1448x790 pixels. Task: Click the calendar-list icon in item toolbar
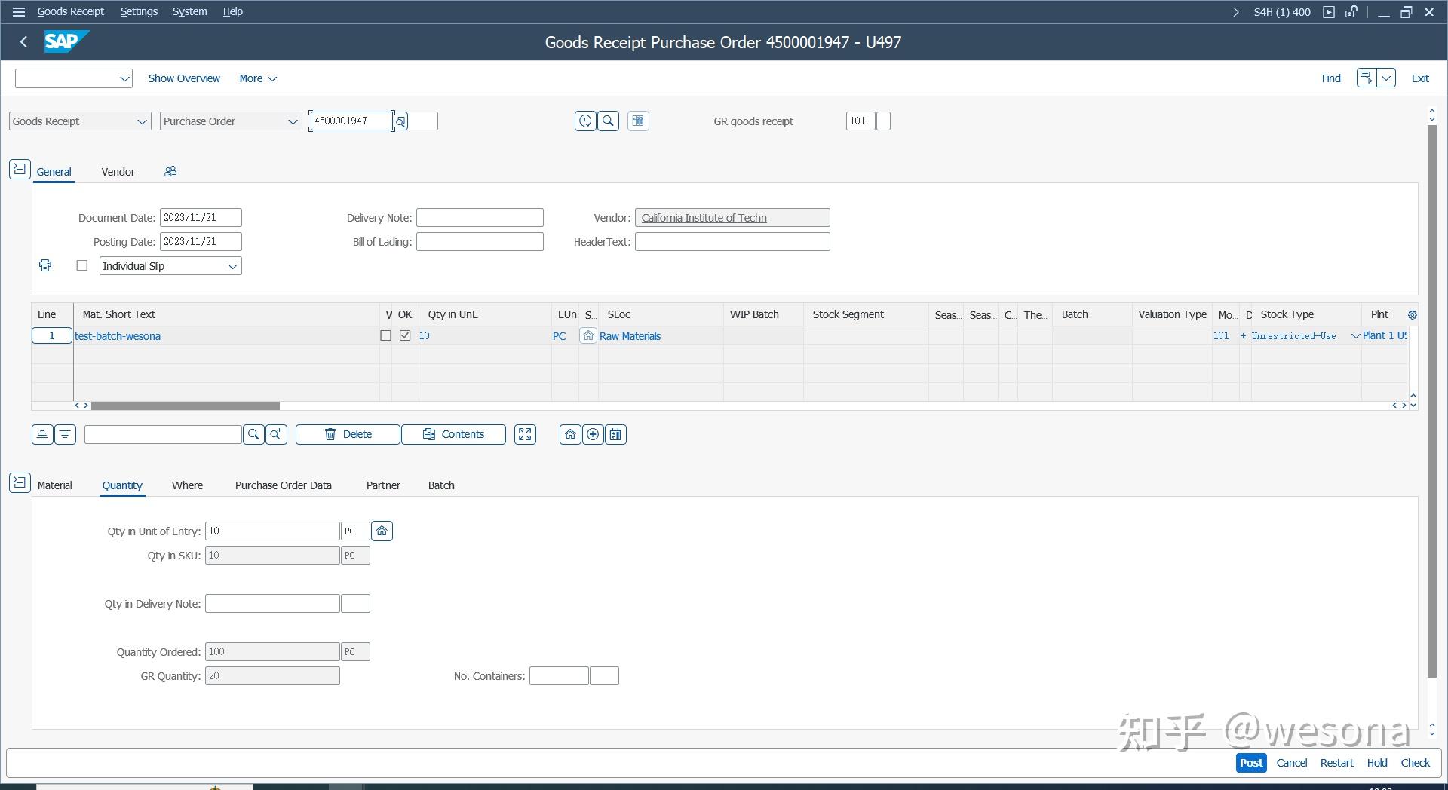point(616,434)
